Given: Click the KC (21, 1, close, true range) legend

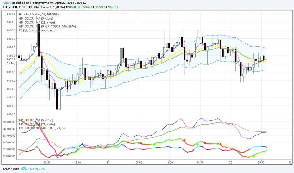Looking at the screenshot, I should click(38, 30).
